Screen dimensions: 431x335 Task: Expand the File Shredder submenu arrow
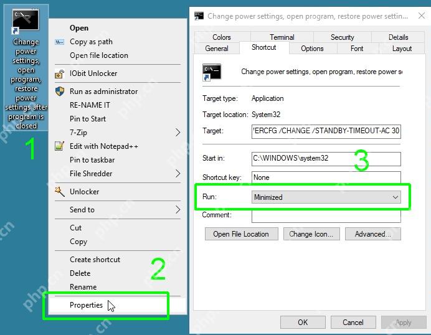[178, 173]
